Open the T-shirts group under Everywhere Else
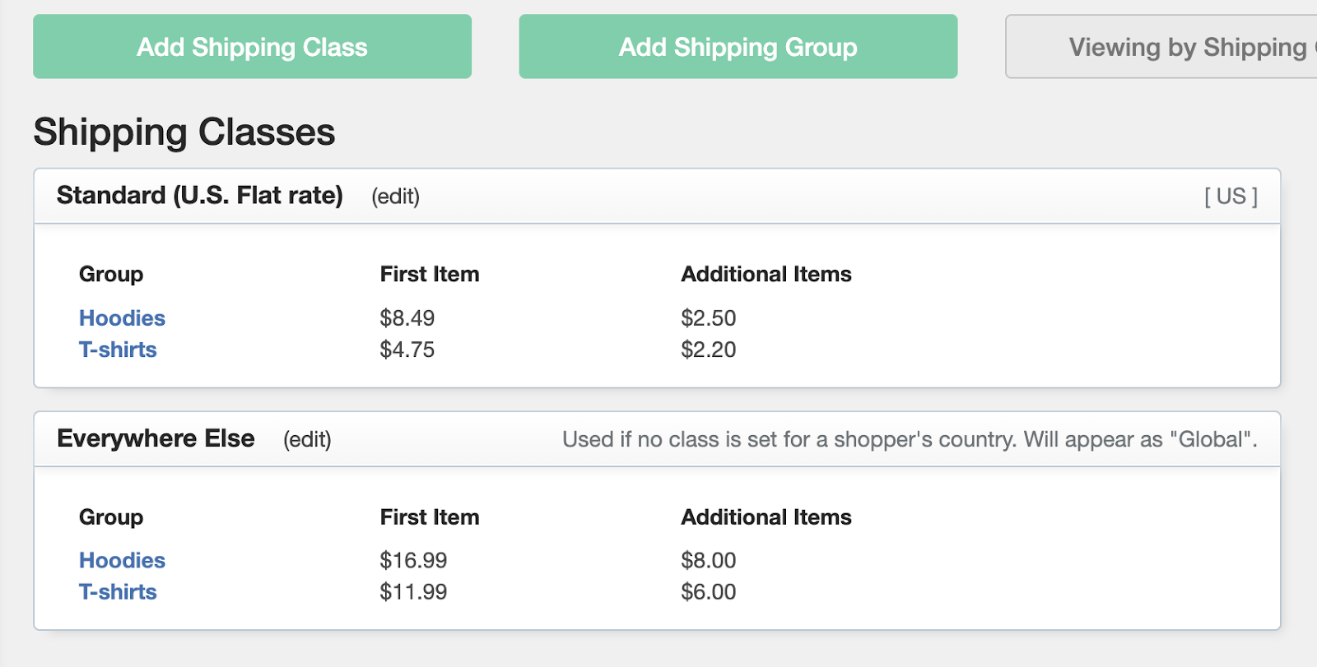1317x667 pixels. 118,591
